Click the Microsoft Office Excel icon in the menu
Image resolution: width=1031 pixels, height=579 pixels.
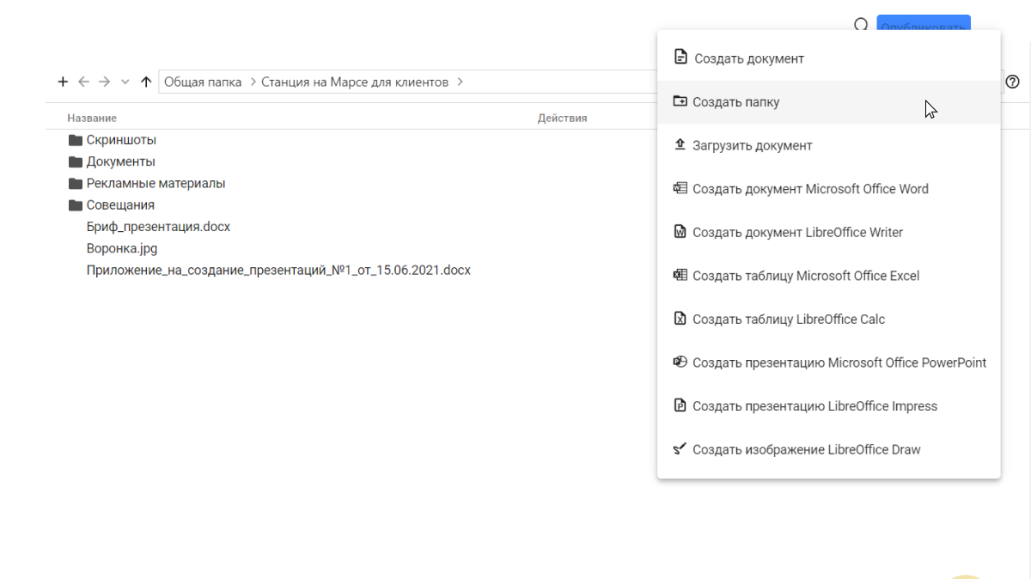coord(680,275)
